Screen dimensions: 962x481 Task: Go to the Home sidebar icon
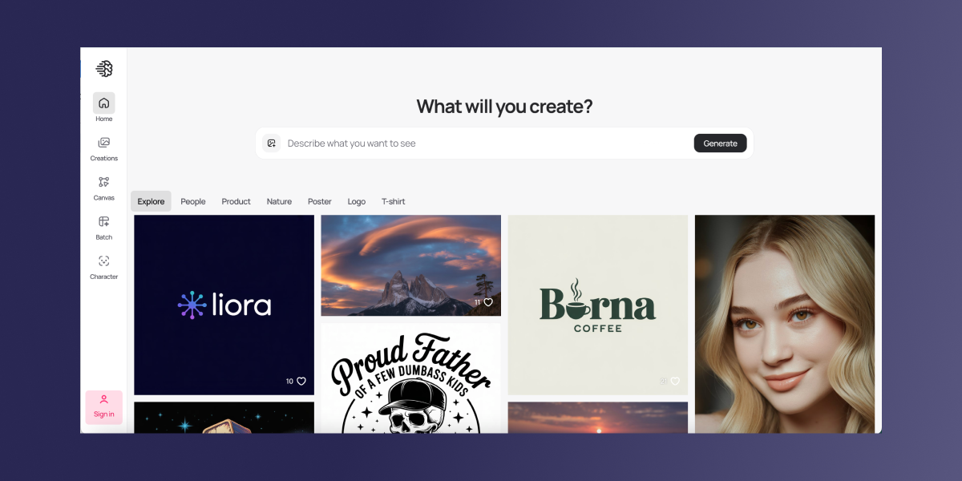point(104,103)
